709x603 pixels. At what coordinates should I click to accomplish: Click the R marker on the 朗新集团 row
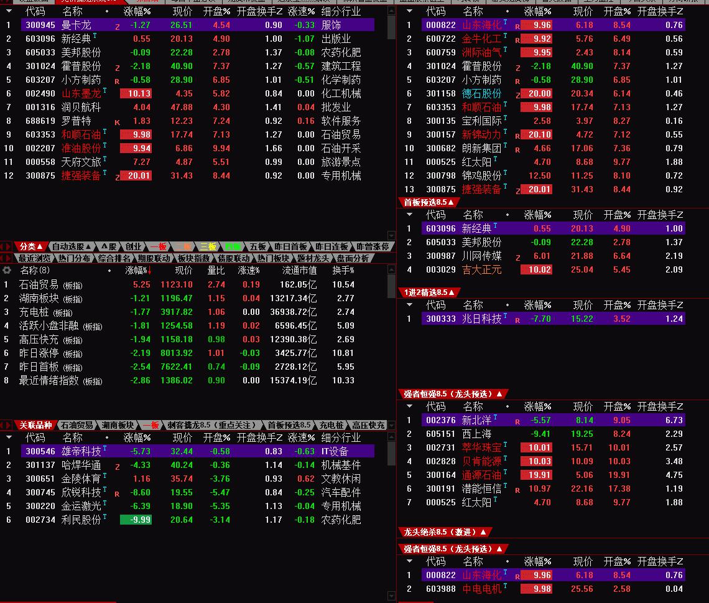pyautogui.click(x=517, y=150)
